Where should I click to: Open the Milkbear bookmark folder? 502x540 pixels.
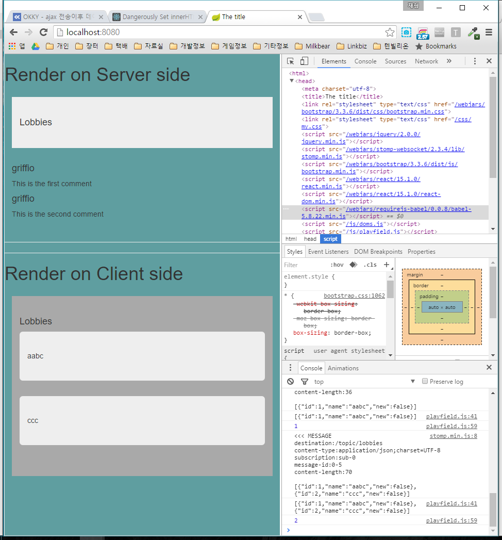[x=312, y=46]
